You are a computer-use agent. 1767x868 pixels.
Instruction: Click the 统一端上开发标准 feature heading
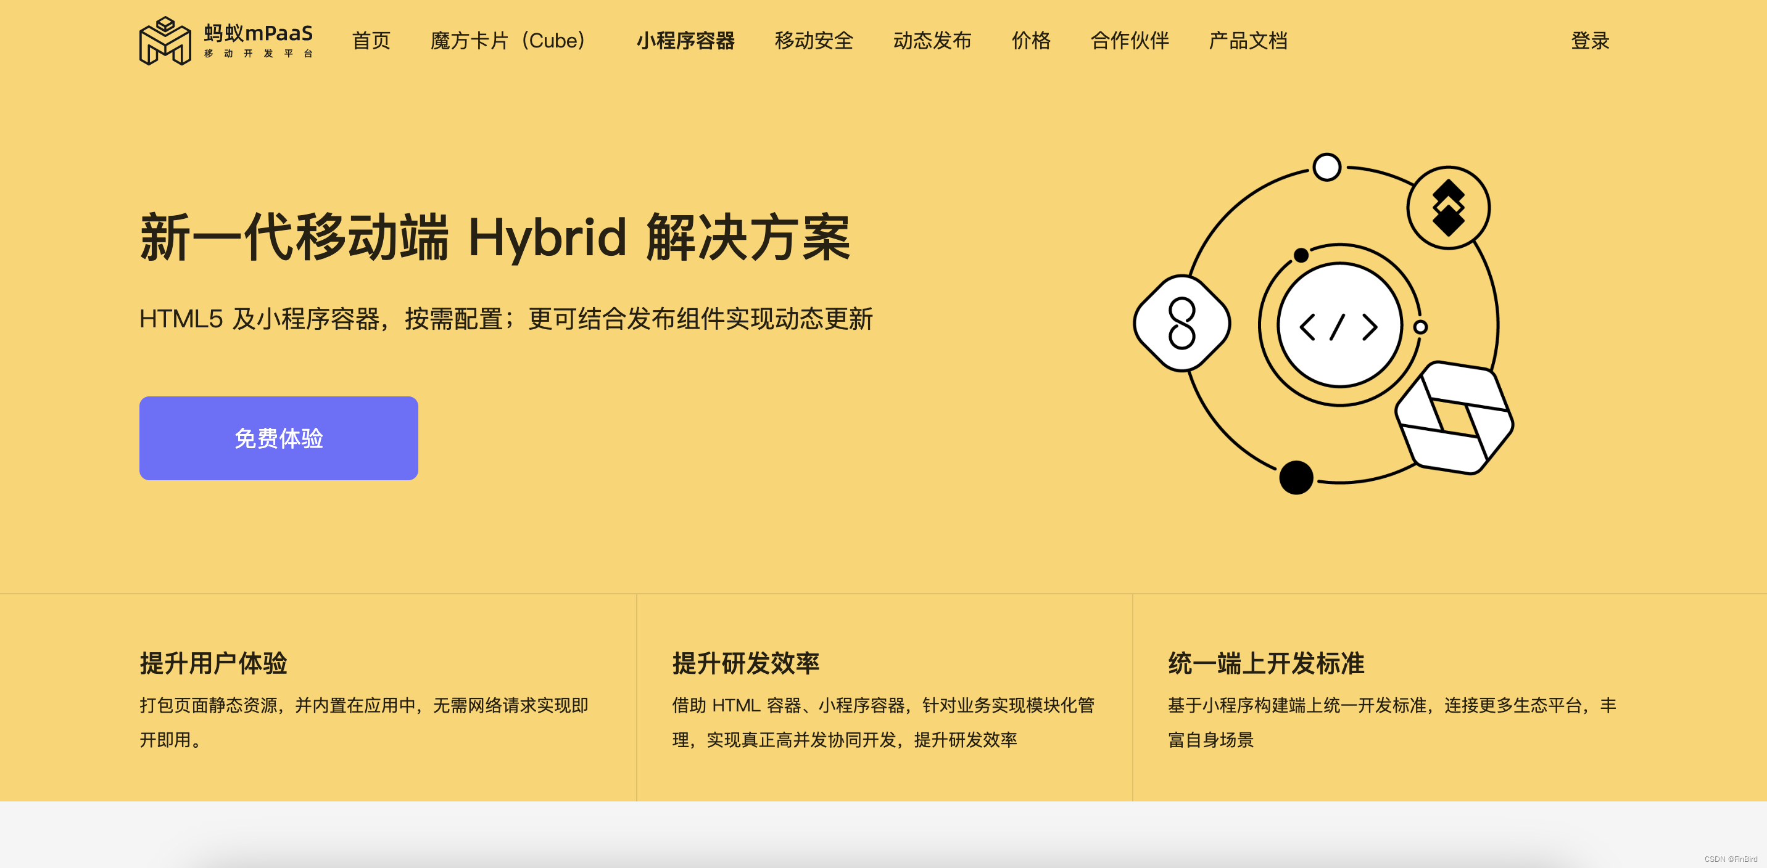1265,663
